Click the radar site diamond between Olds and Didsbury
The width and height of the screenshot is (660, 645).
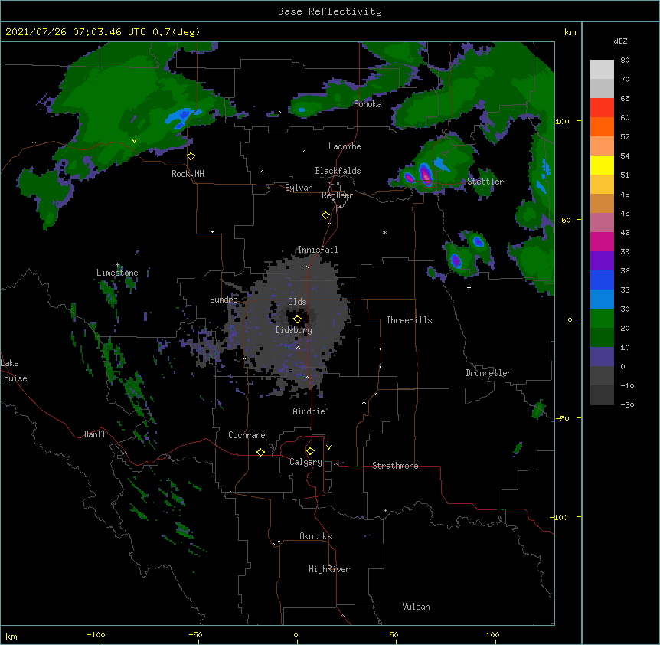[297, 319]
